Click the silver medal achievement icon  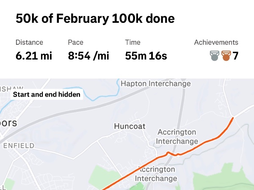pyautogui.click(x=215, y=55)
